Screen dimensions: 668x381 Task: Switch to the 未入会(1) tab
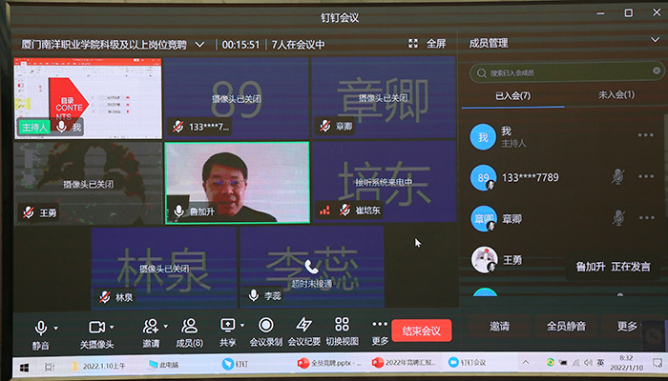[616, 95]
